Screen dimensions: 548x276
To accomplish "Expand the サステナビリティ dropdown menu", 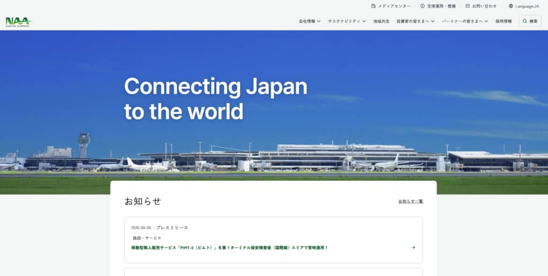I will pos(347,21).
